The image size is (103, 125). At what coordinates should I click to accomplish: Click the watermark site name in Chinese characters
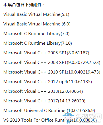pos(89,117)
